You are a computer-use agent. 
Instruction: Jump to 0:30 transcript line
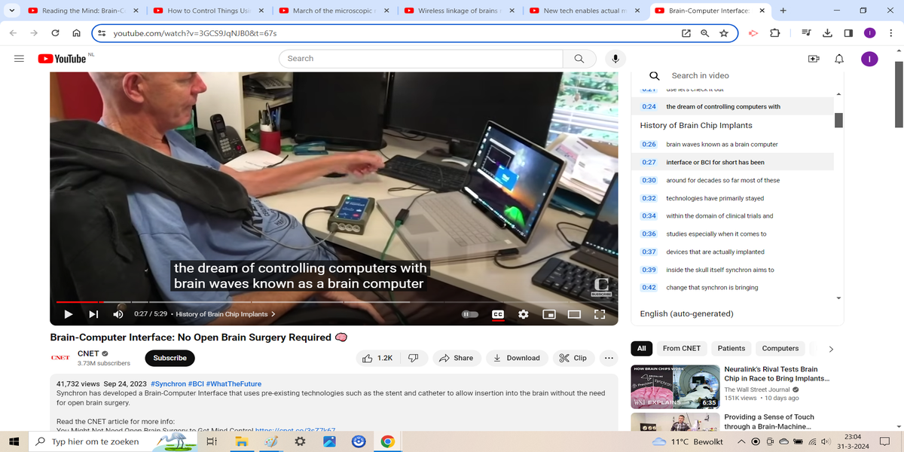pos(732,180)
